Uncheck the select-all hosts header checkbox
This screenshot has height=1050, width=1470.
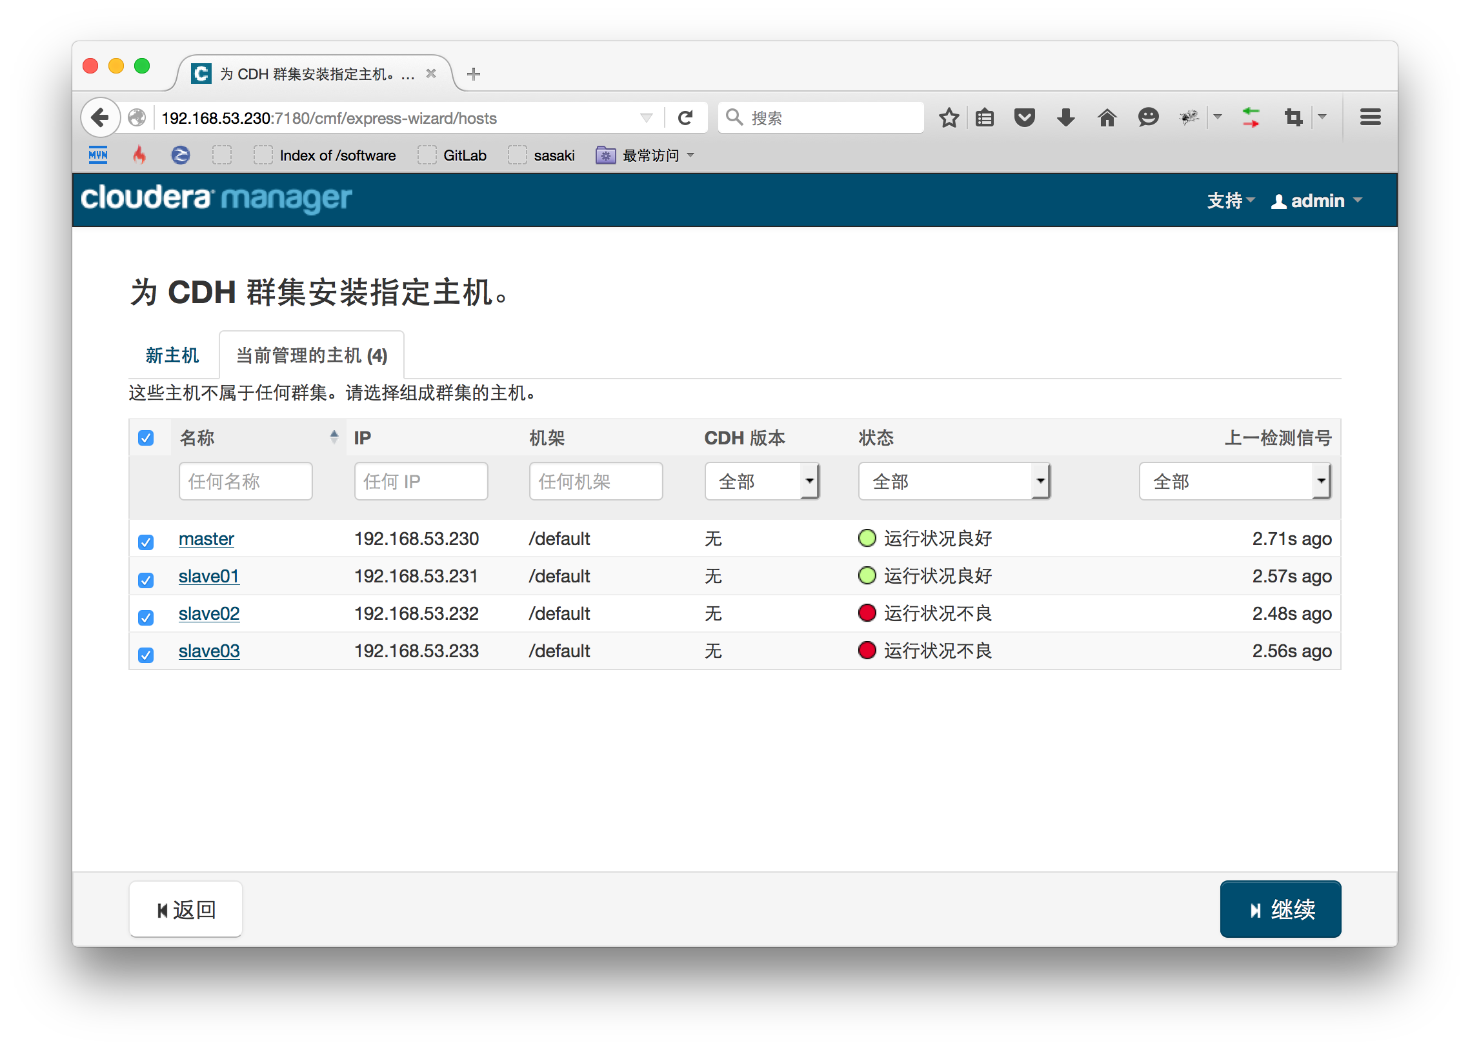click(146, 439)
